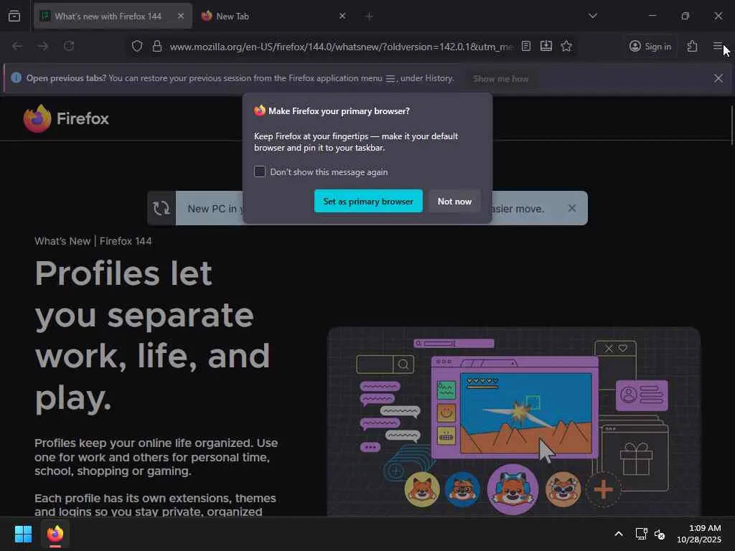Expand the list all tabs chevron

[592, 16]
